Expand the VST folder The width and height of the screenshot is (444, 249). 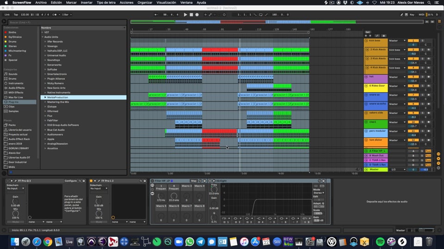coord(43,32)
